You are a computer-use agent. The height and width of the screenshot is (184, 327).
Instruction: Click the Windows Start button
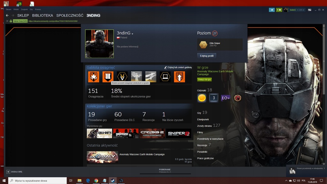(4, 180)
